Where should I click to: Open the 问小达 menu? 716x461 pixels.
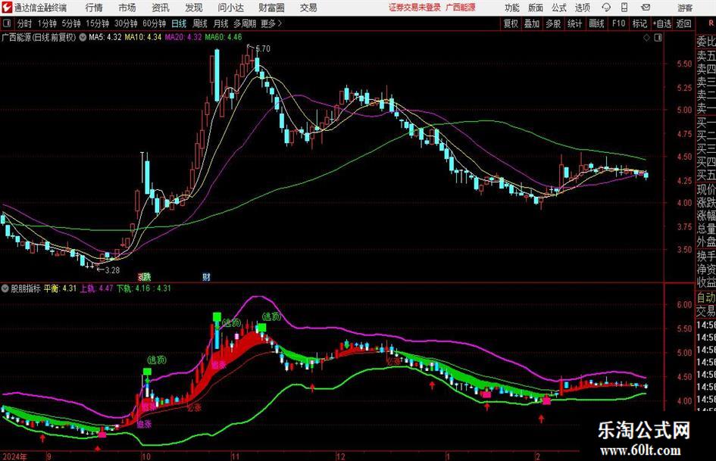tap(230, 8)
